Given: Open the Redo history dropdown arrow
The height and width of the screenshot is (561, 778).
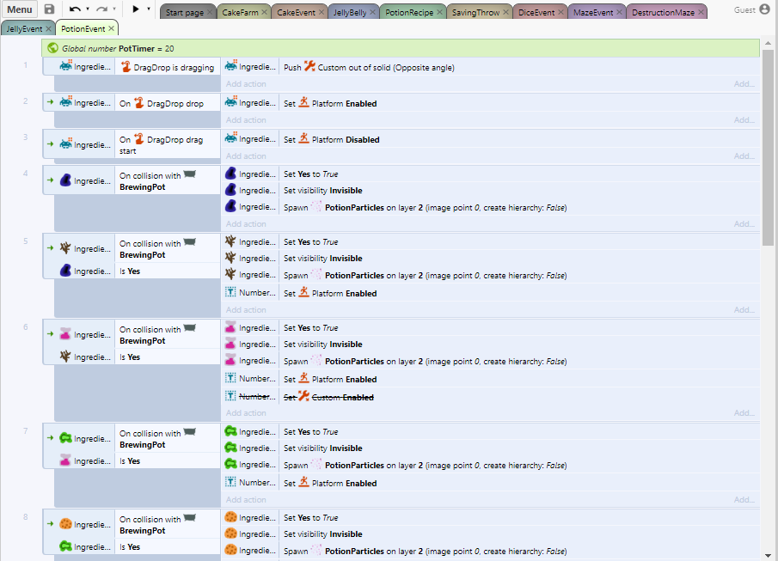Looking at the screenshot, I should (114, 9).
